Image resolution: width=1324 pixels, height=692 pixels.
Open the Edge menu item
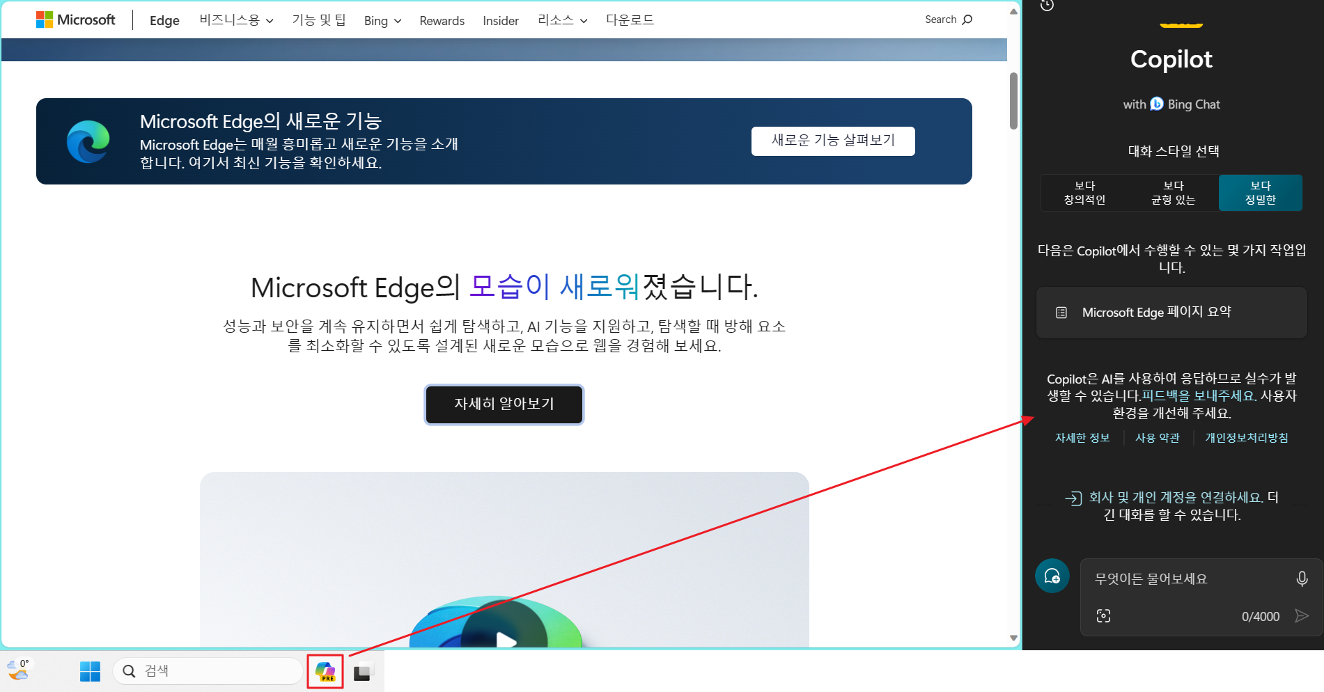coord(164,21)
